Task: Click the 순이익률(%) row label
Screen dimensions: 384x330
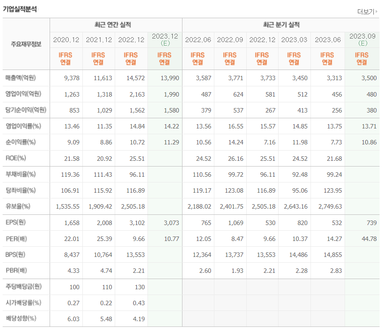Action: tap(20, 142)
